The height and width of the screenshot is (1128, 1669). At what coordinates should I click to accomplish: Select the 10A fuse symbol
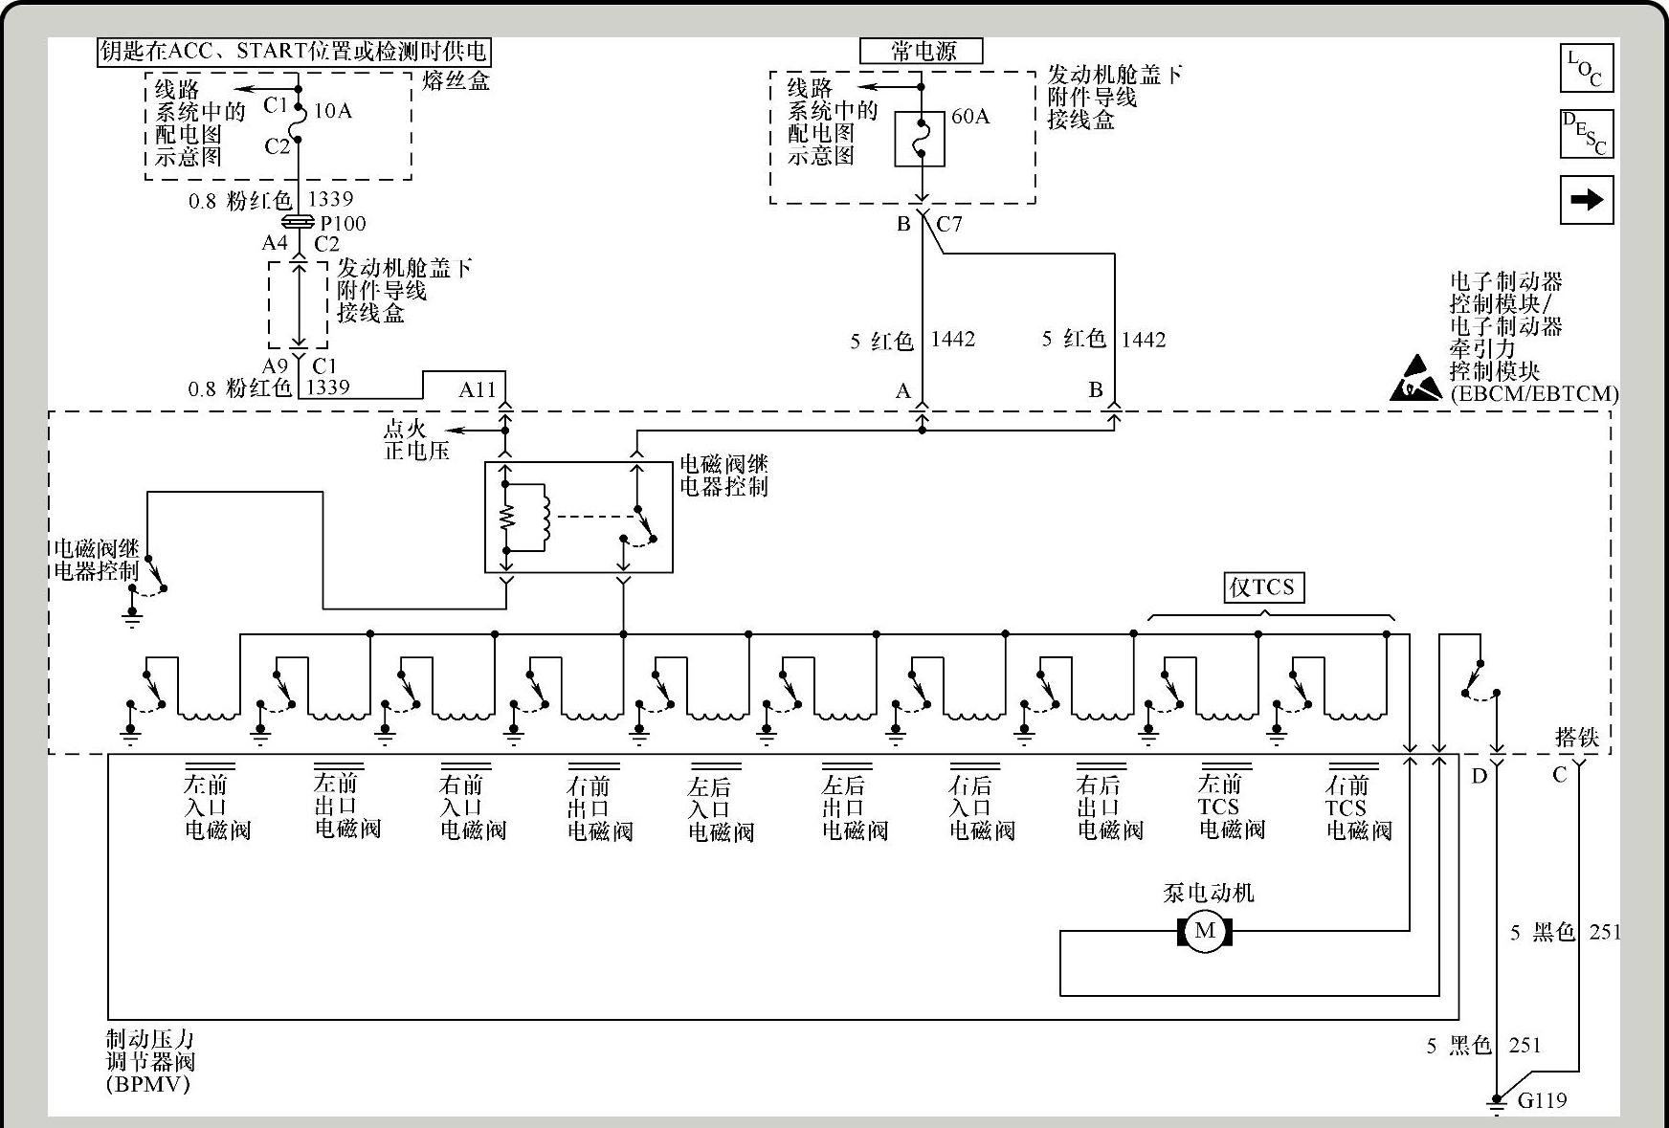(x=298, y=122)
